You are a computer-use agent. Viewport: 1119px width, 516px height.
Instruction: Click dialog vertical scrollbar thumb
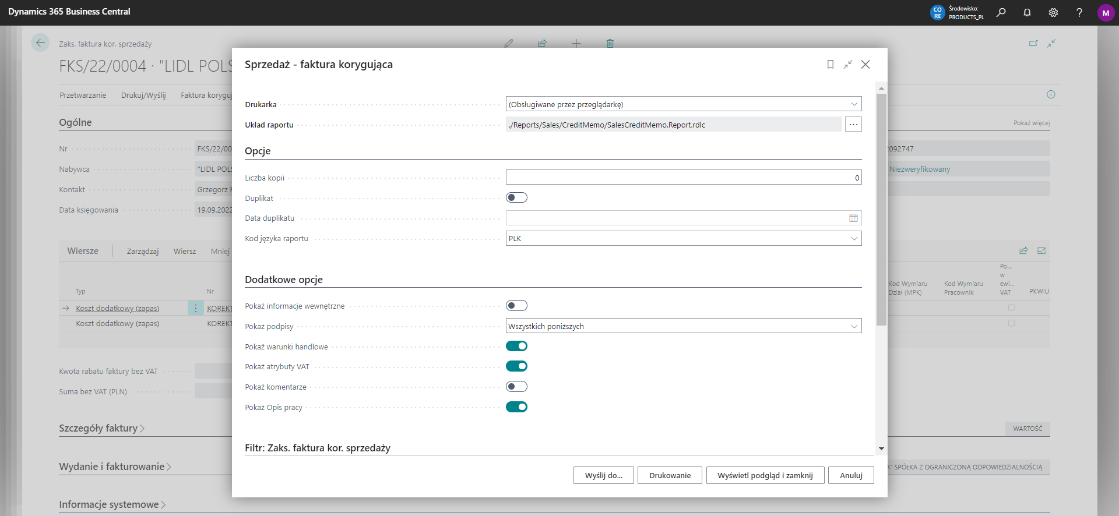click(881, 209)
